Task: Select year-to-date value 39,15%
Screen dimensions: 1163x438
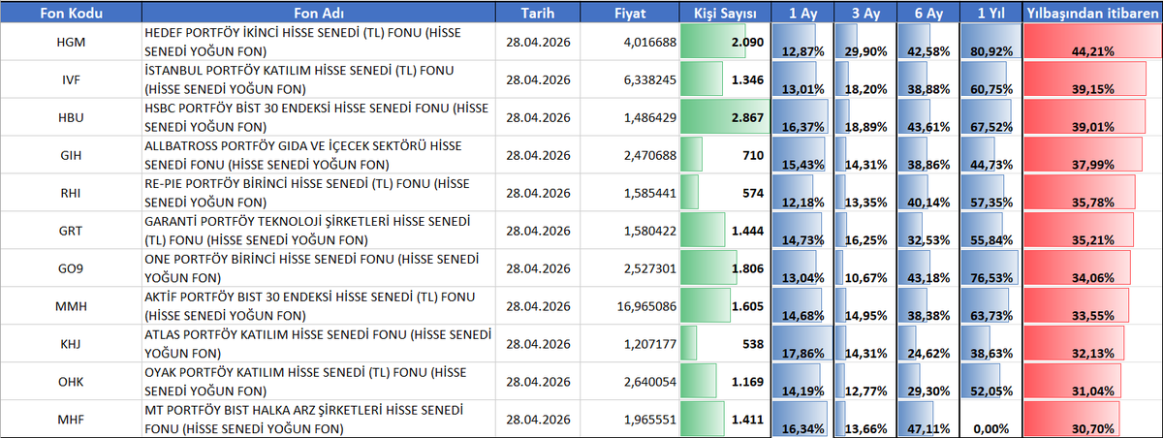Action: click(1091, 79)
